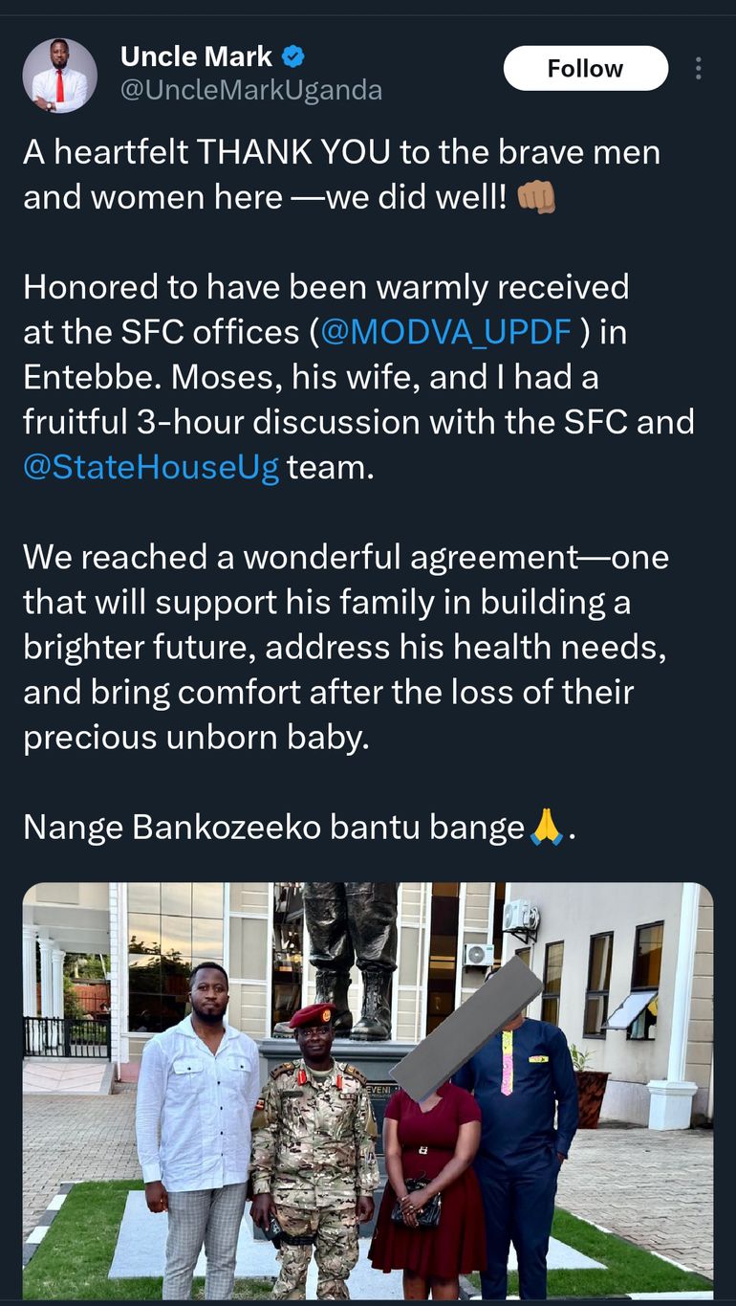Click the "Nange Bankozeeko bantu bange" line
Screen dimensions: 736x1306
[x=274, y=827]
